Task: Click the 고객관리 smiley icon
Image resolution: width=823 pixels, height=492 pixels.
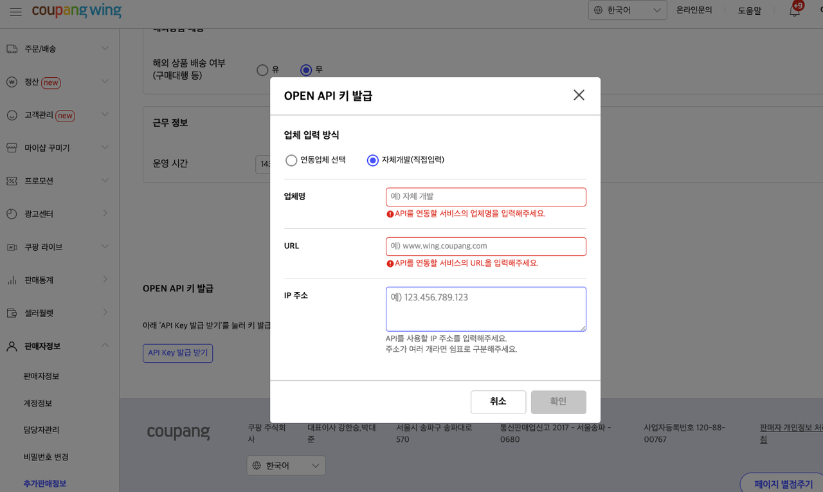Action: [12, 116]
